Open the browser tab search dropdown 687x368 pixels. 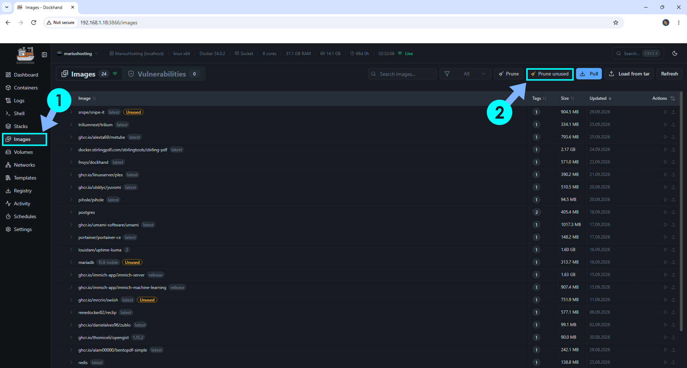click(x=7, y=7)
